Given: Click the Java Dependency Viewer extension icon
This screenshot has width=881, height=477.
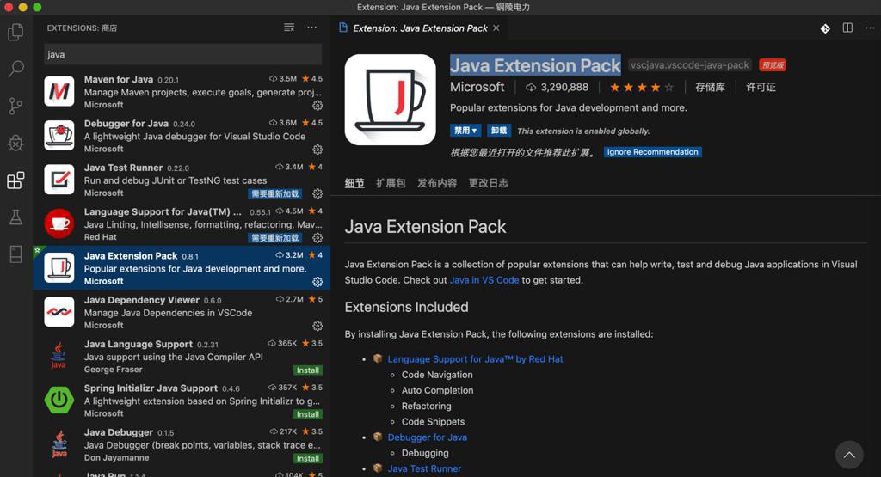Looking at the screenshot, I should [x=59, y=311].
